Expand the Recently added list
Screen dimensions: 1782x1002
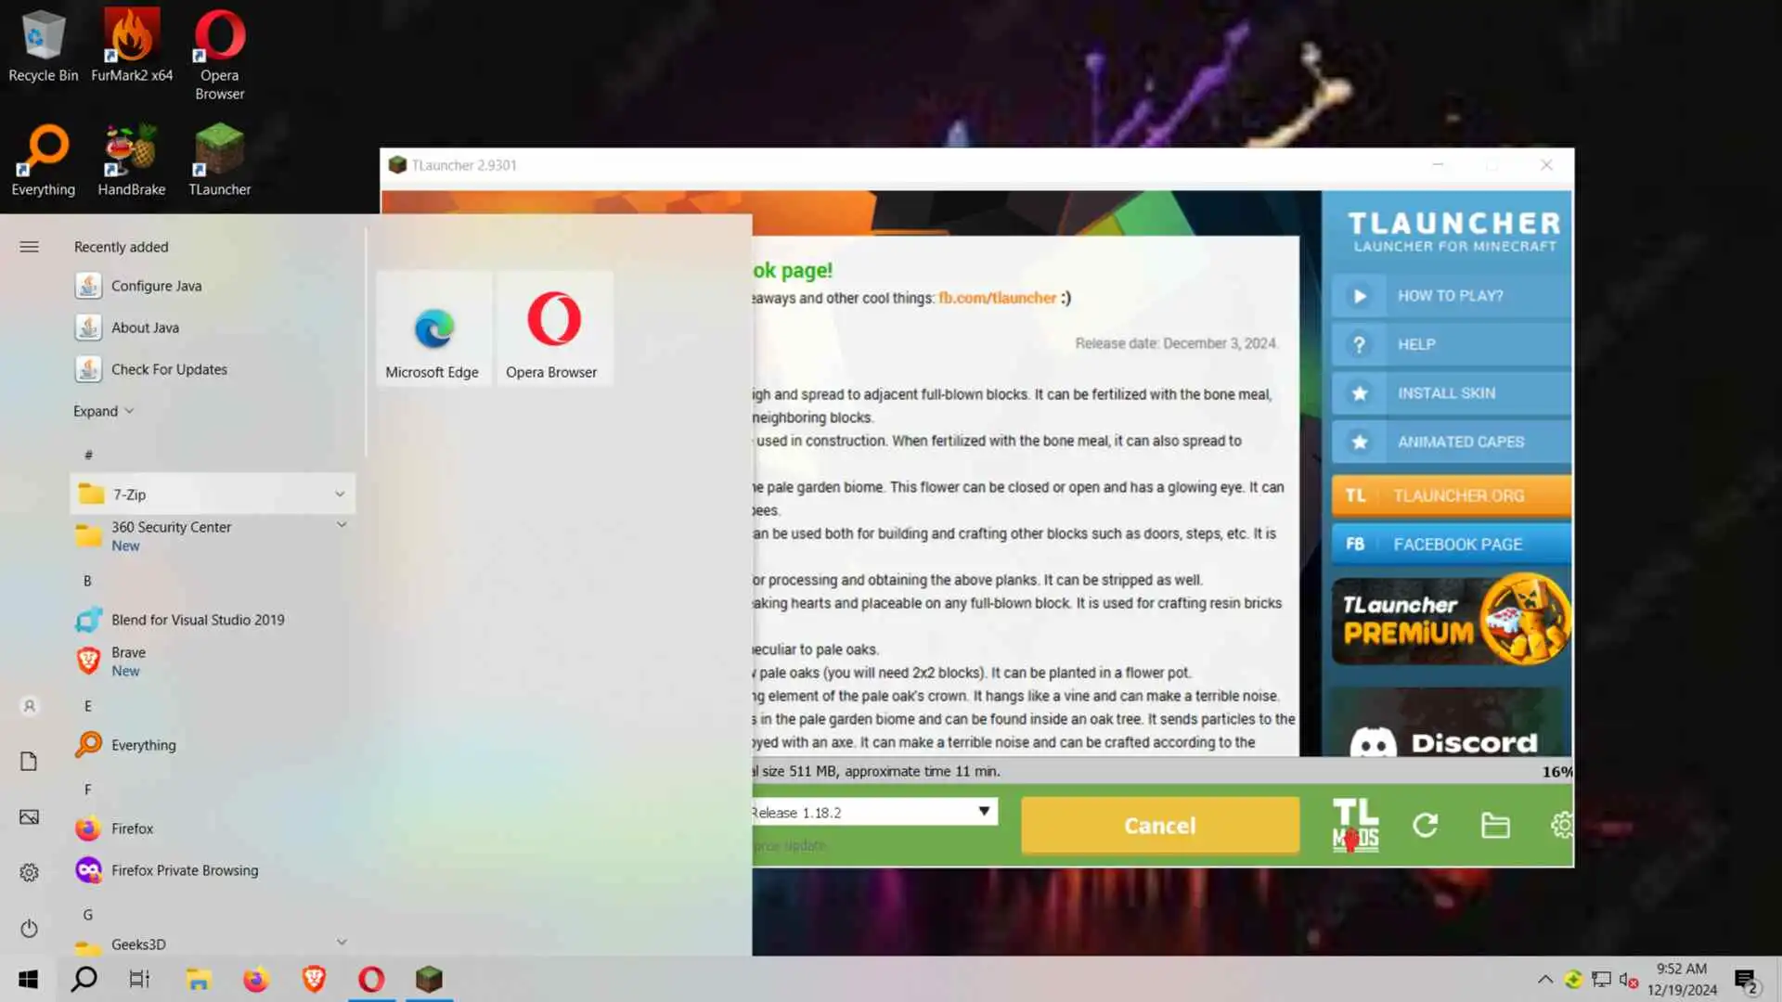(103, 411)
